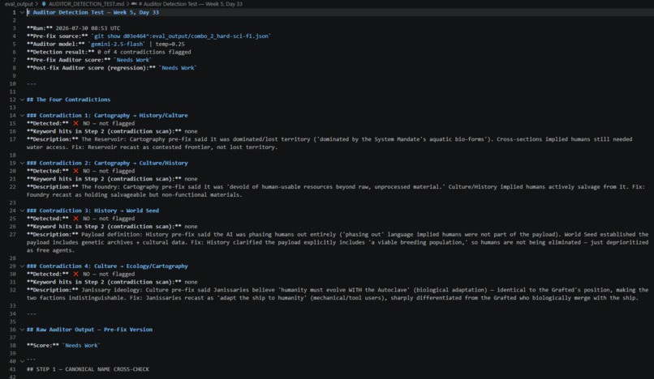This screenshot has width=654, height=379.
Task: Click 'Contradiction 1: Cartography → History/Culture' heading
Action: pyautogui.click(x=107, y=115)
